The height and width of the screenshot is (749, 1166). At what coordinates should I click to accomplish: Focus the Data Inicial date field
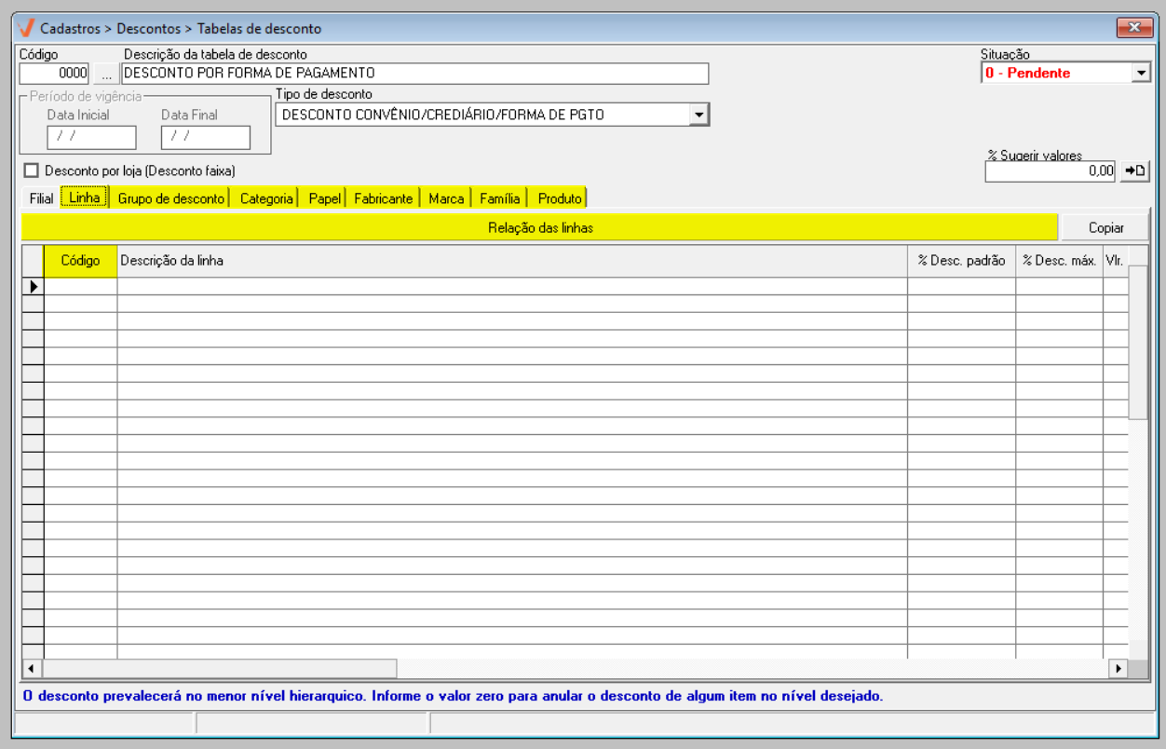pos(91,137)
